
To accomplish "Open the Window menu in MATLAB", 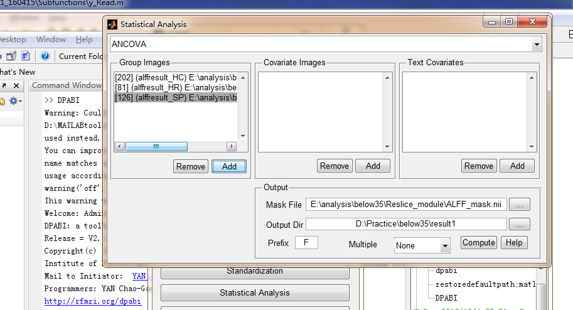I will [51, 40].
